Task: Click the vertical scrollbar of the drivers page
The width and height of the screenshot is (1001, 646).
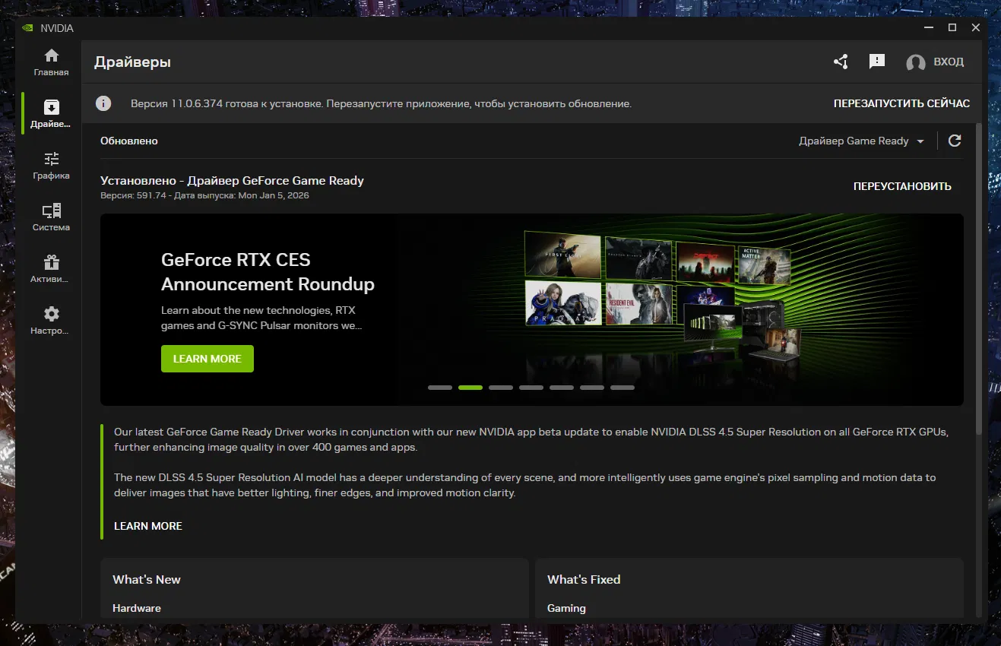Action: 979,277
